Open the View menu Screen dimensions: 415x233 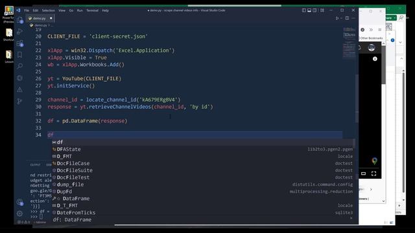62,10
